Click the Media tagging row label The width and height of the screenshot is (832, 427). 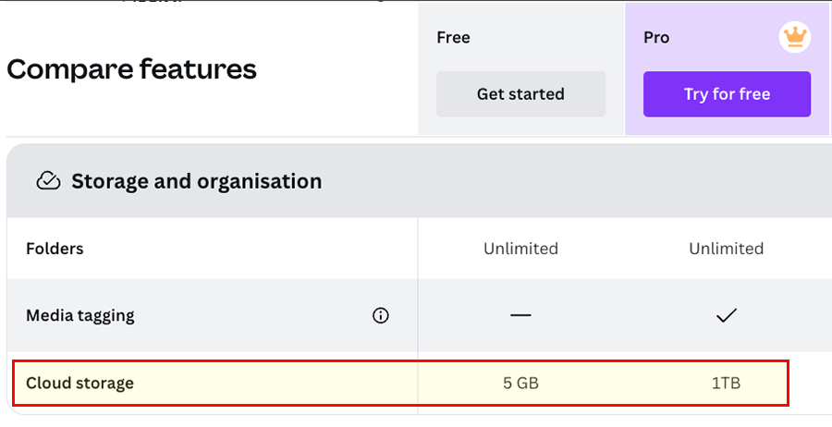80,315
